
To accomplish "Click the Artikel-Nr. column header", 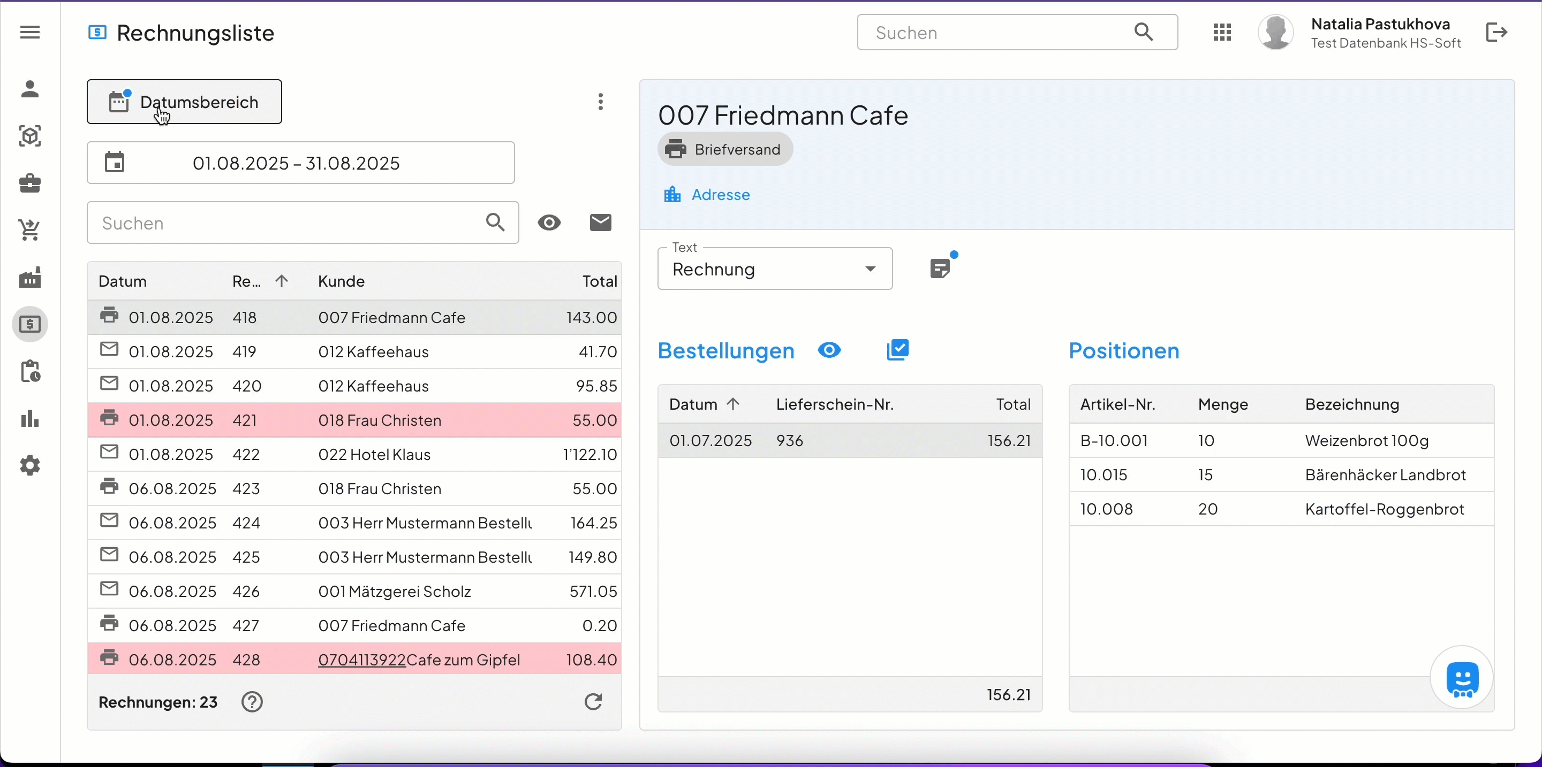I will point(1117,405).
